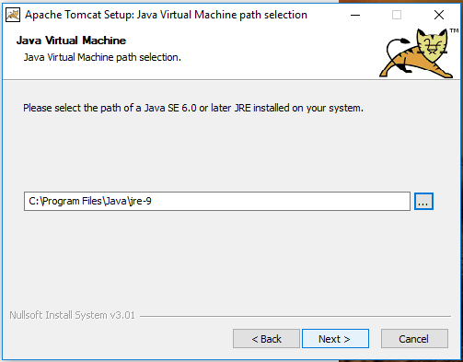Go to the next installer step
The height and width of the screenshot is (362, 463).
[x=335, y=339]
